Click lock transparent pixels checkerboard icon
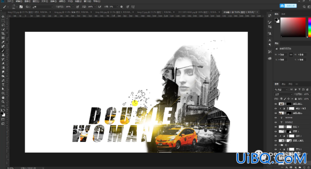The image size is (311, 169). click(x=281, y=99)
